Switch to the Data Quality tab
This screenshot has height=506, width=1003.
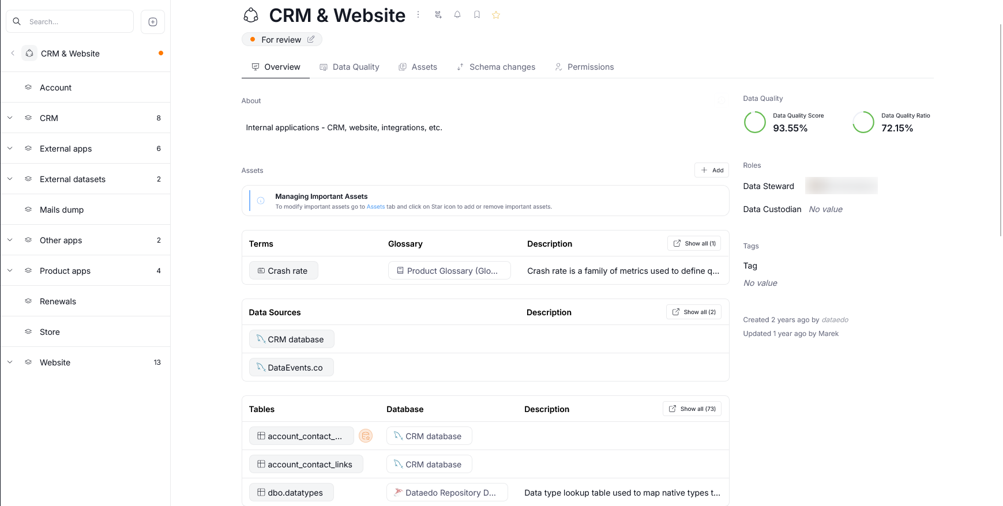(x=350, y=67)
